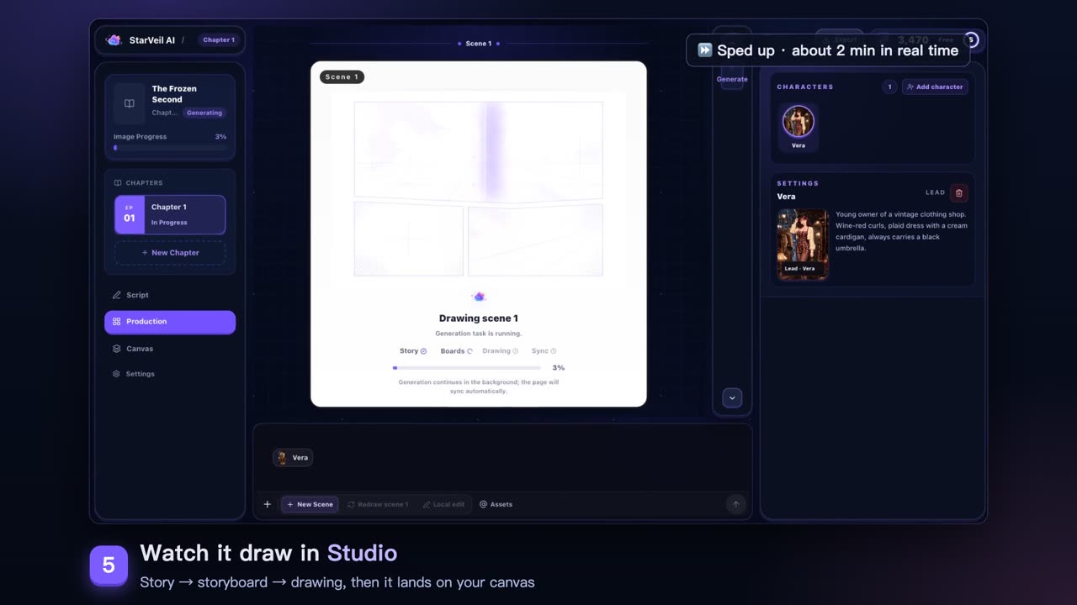
Task: Open Settings in the left sidebar
Action: [170, 374]
